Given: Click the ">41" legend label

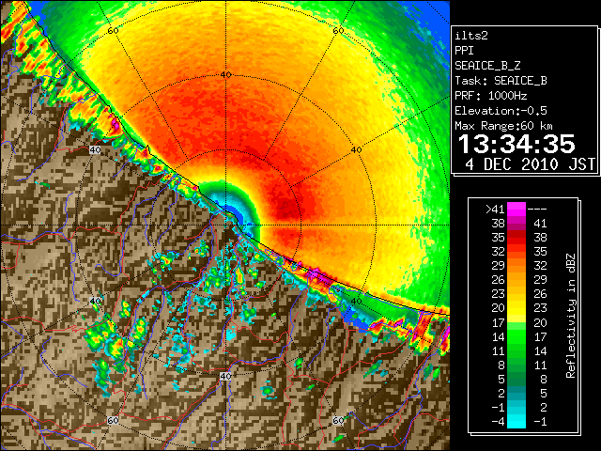Looking at the screenshot, I should [495, 209].
